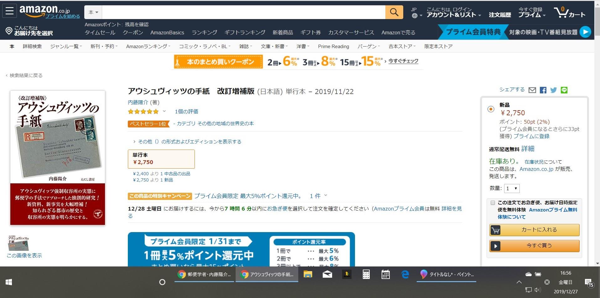Open the 数量 quantity dropdown

pyautogui.click(x=512, y=188)
